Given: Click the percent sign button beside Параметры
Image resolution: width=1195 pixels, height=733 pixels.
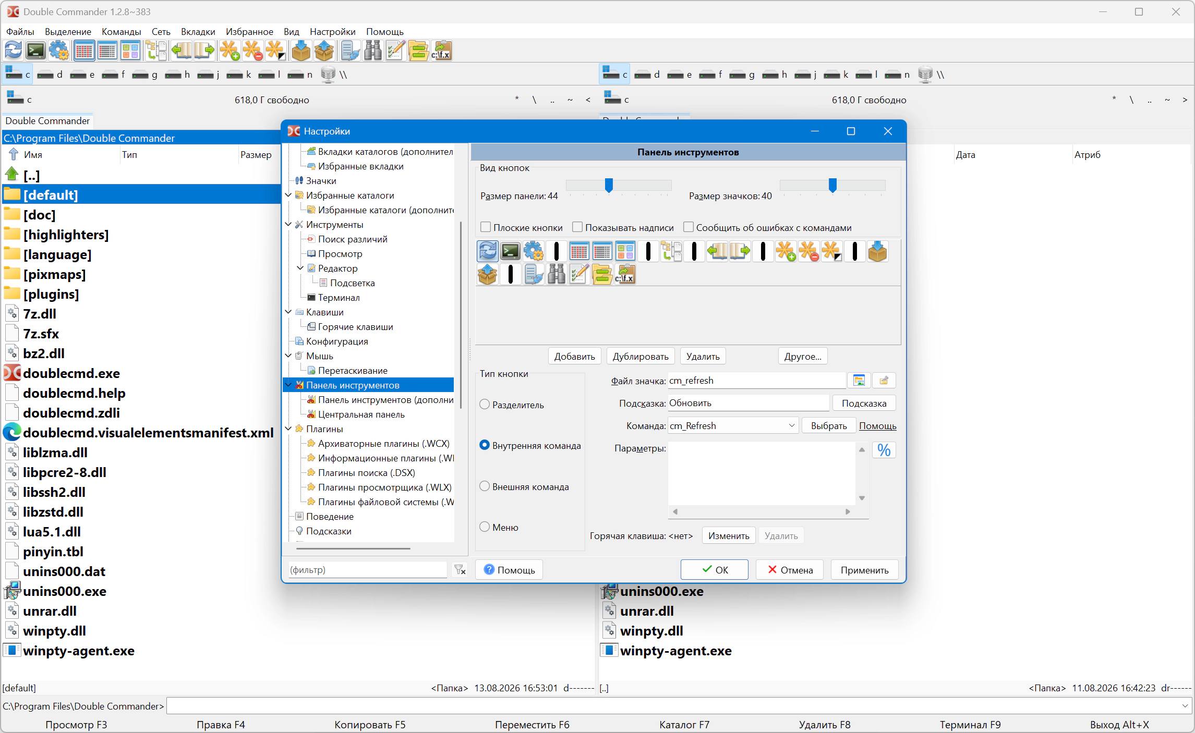Looking at the screenshot, I should [884, 450].
